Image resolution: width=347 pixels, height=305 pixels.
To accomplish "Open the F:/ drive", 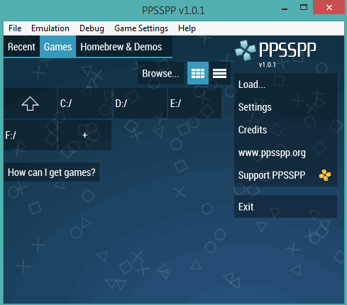I will 31,135.
